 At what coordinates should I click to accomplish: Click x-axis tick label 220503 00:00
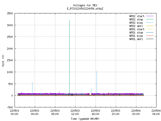click(x=15, y=112)
